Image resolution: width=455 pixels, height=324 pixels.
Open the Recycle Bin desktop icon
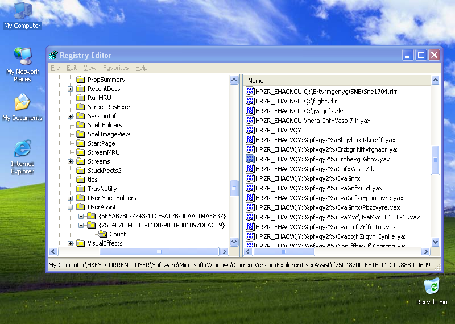point(432,291)
